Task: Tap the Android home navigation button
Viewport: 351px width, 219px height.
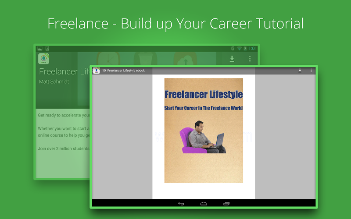Action: pyautogui.click(x=204, y=204)
